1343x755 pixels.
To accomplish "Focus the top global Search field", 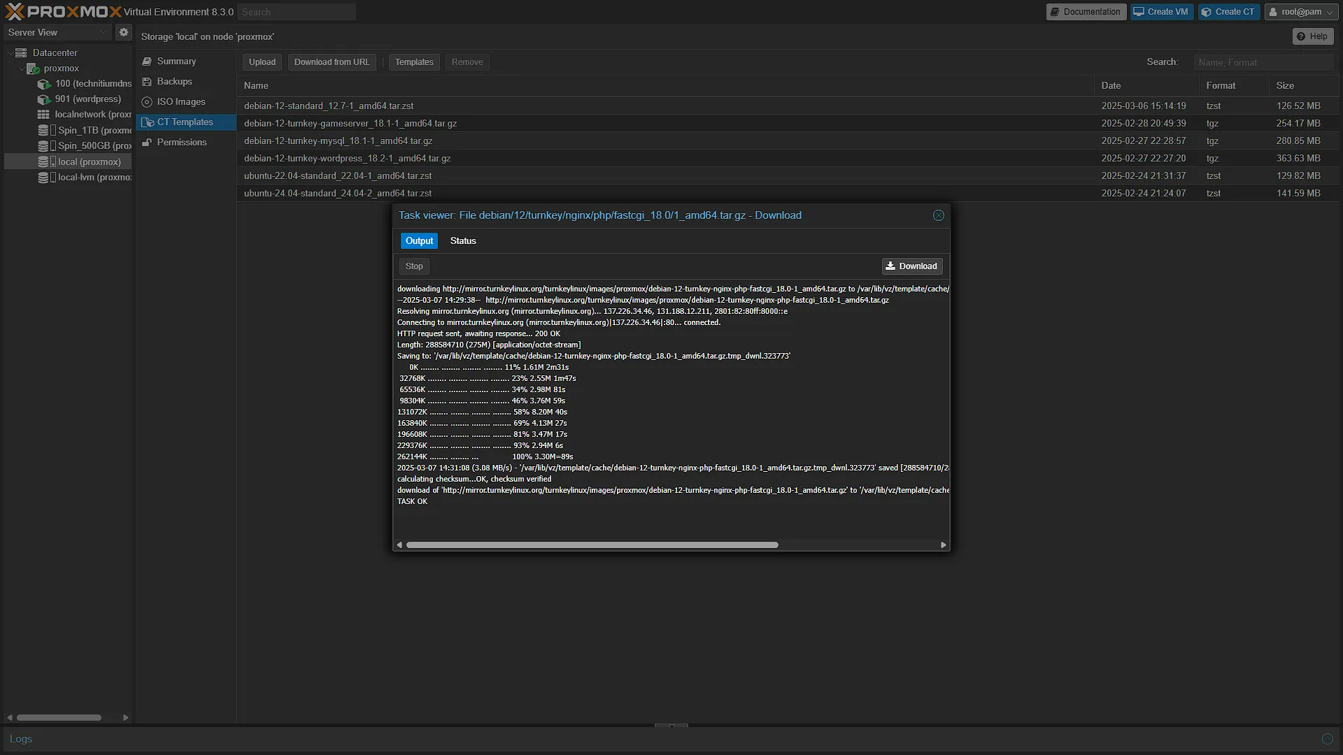I will tap(297, 12).
